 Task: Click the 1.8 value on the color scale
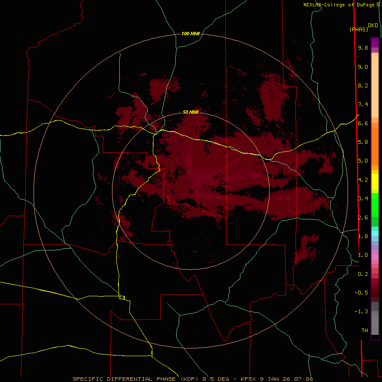coord(363,236)
